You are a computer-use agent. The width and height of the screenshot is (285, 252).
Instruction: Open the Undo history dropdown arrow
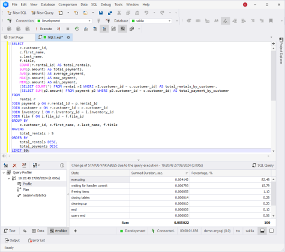click(x=154, y=13)
